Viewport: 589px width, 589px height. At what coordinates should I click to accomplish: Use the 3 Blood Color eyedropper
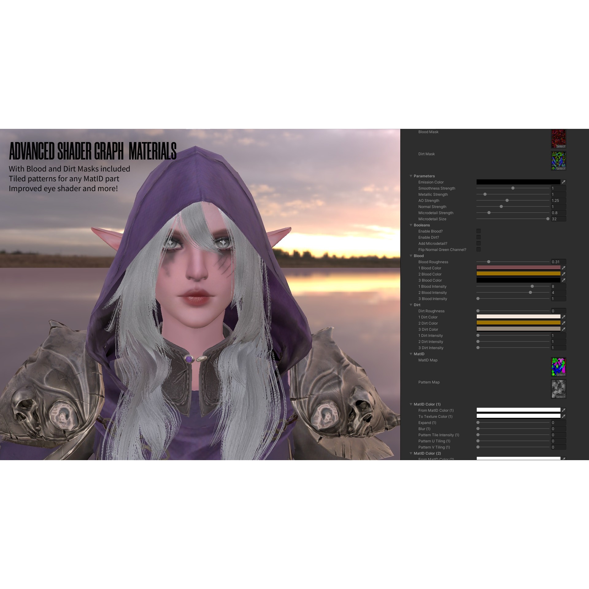coord(564,280)
